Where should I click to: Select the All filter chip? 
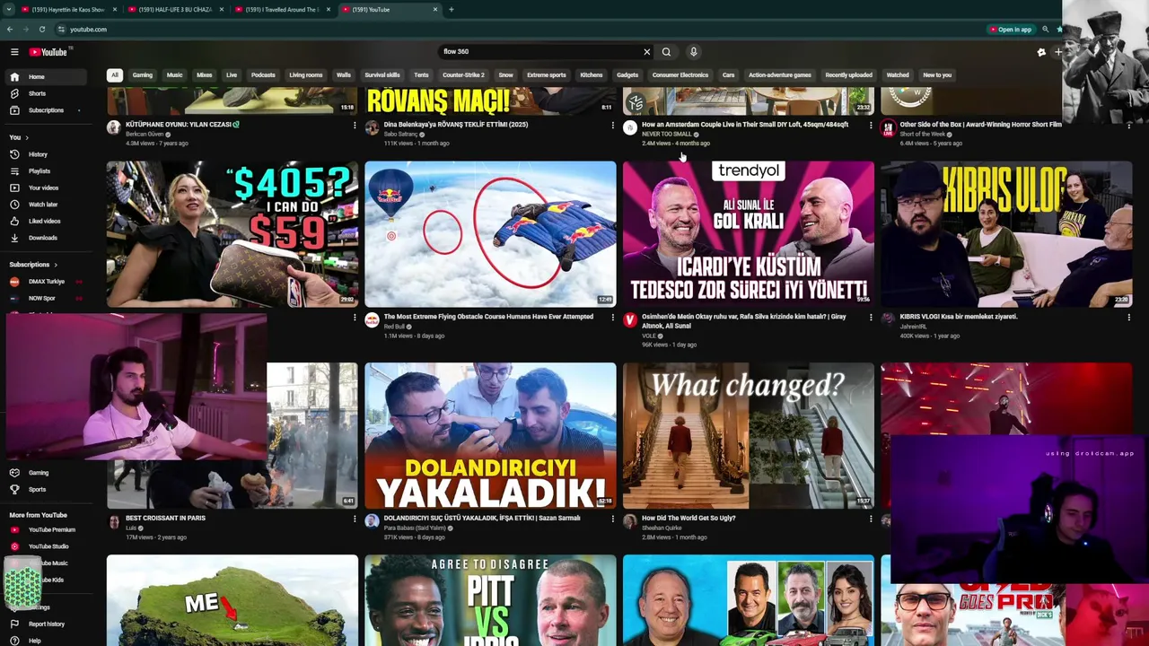(x=114, y=75)
